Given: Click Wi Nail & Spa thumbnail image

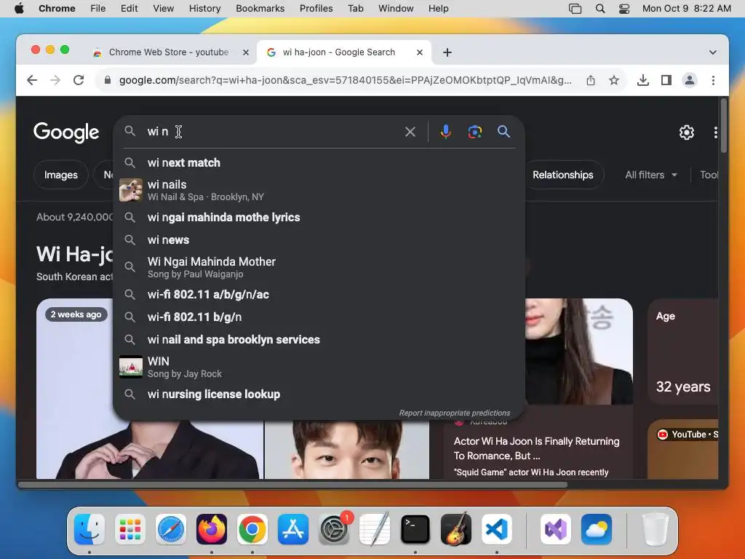Looking at the screenshot, I should [x=131, y=190].
